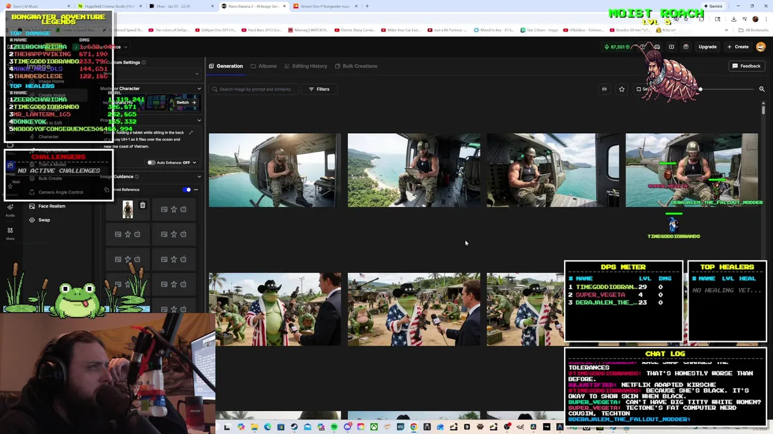Viewport: 773px width, 434px height.
Task: Open Spotify from the Windows taskbar
Action: (x=334, y=427)
